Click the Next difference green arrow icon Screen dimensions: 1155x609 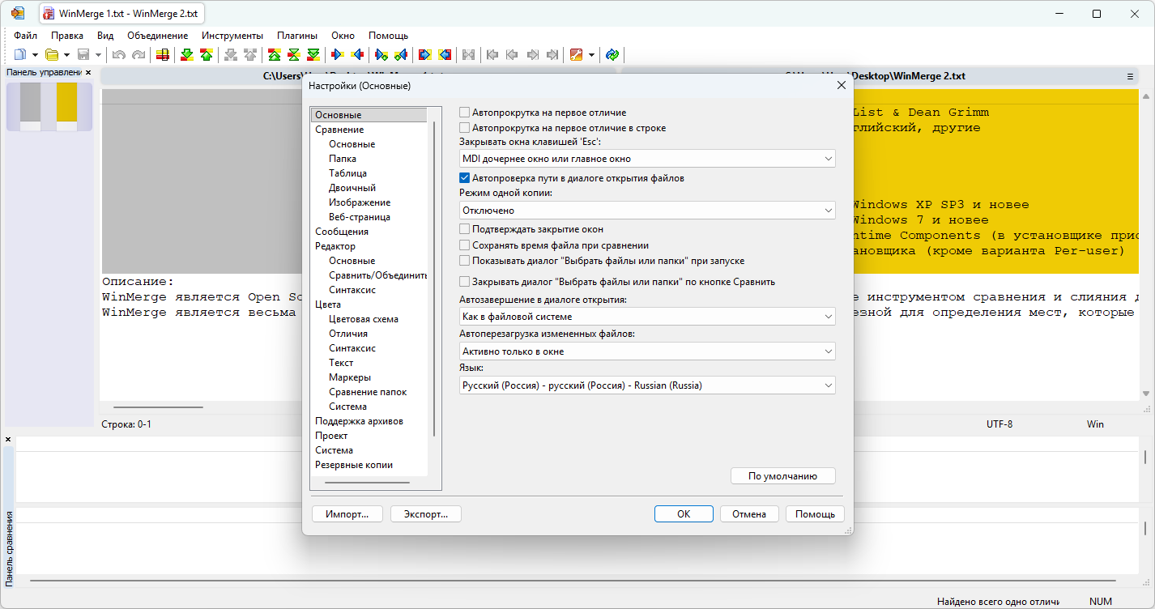[x=187, y=54]
